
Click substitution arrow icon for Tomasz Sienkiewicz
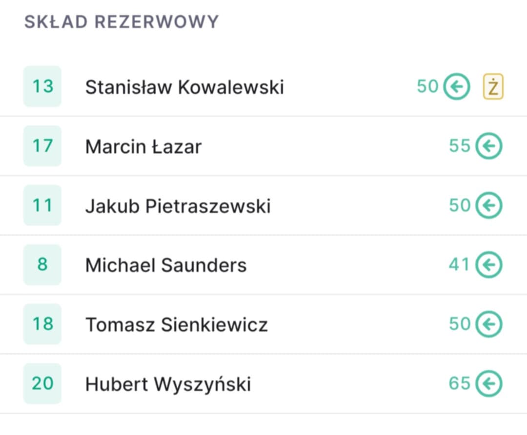488,324
